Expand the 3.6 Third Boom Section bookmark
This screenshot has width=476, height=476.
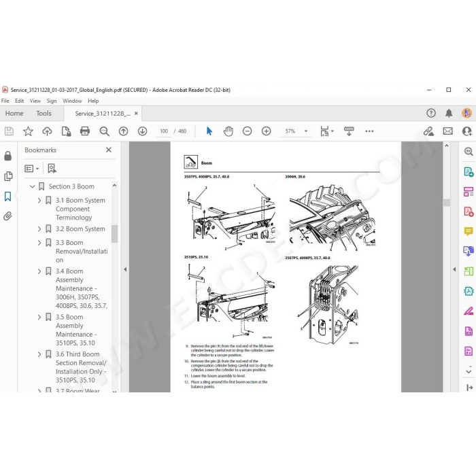click(x=39, y=354)
